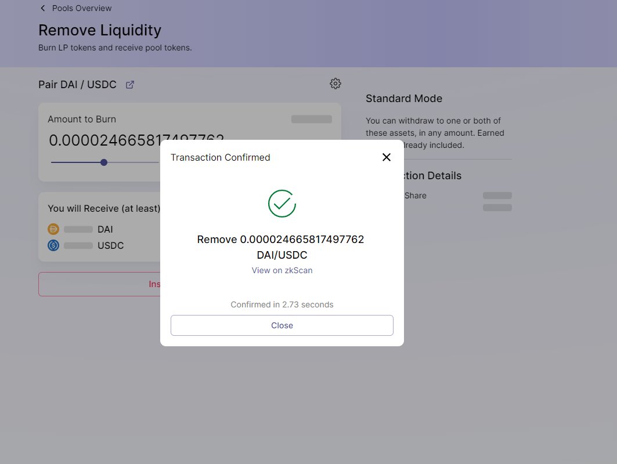Go back to Pools Overview
Image resolution: width=617 pixels, height=464 pixels.
pyautogui.click(x=77, y=8)
